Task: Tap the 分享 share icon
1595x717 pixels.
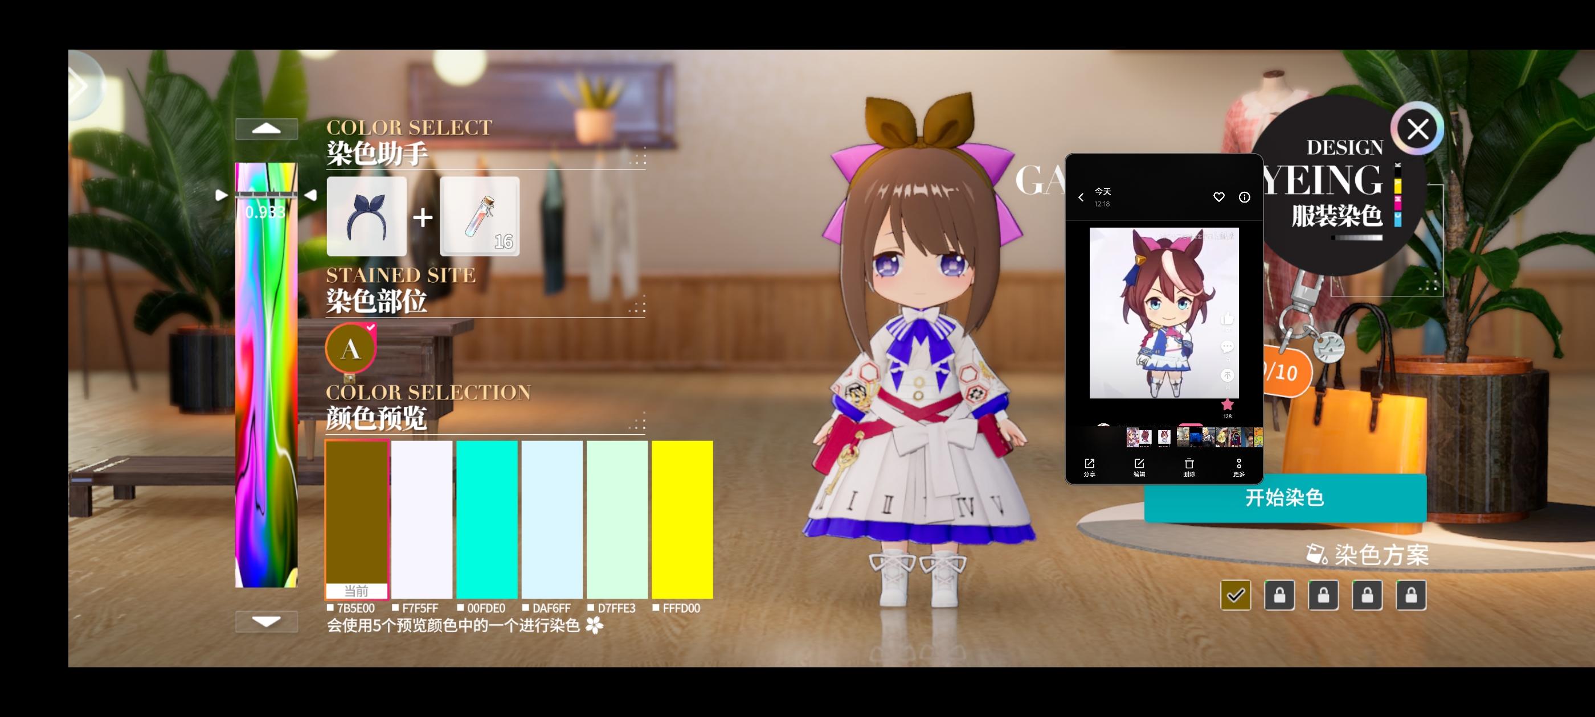Action: 1089,467
